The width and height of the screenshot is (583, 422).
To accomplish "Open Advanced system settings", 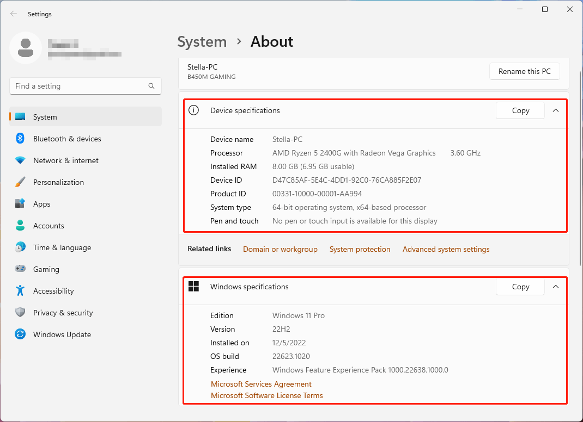I will pyautogui.click(x=446, y=249).
